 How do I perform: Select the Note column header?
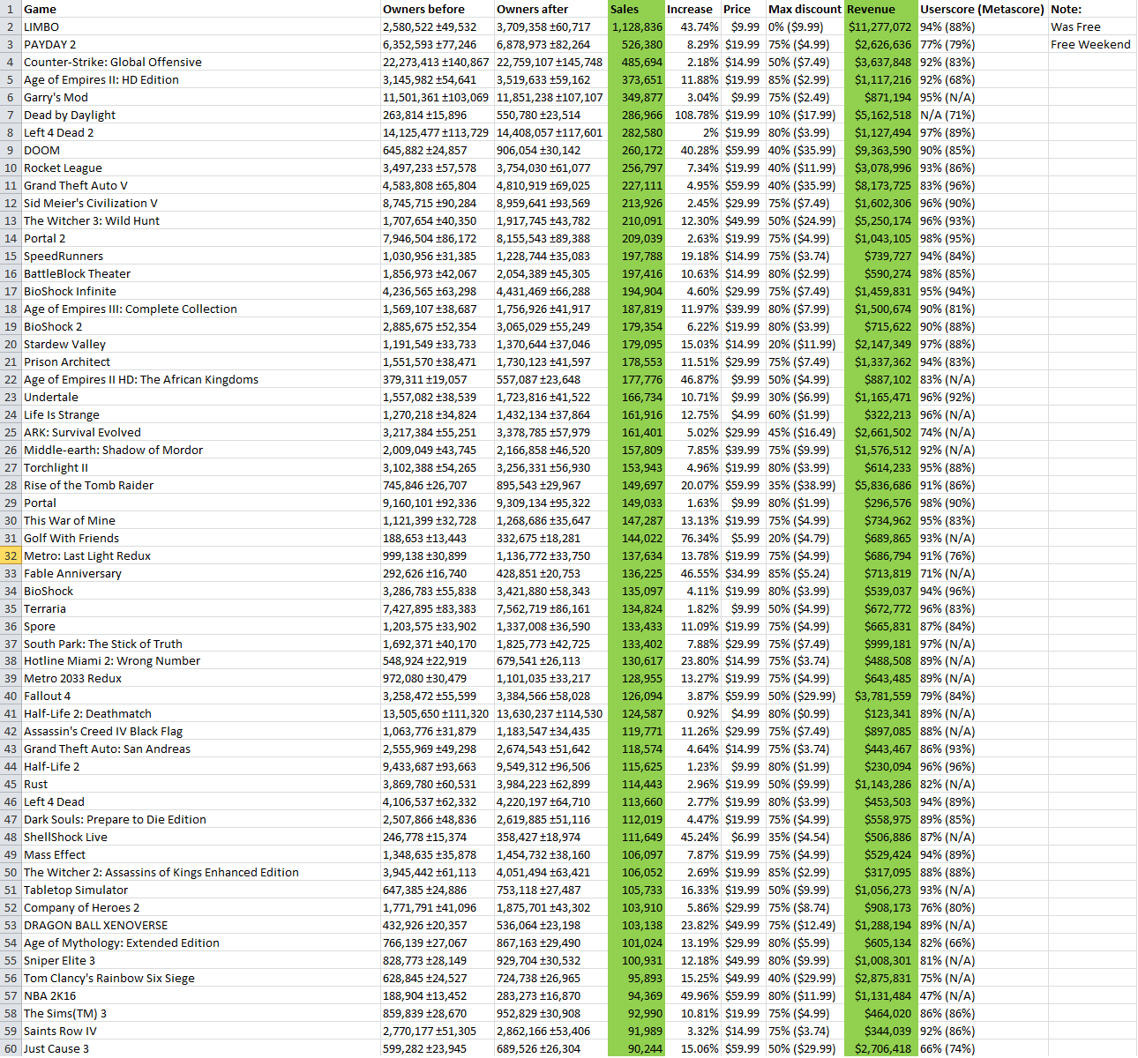click(1078, 9)
